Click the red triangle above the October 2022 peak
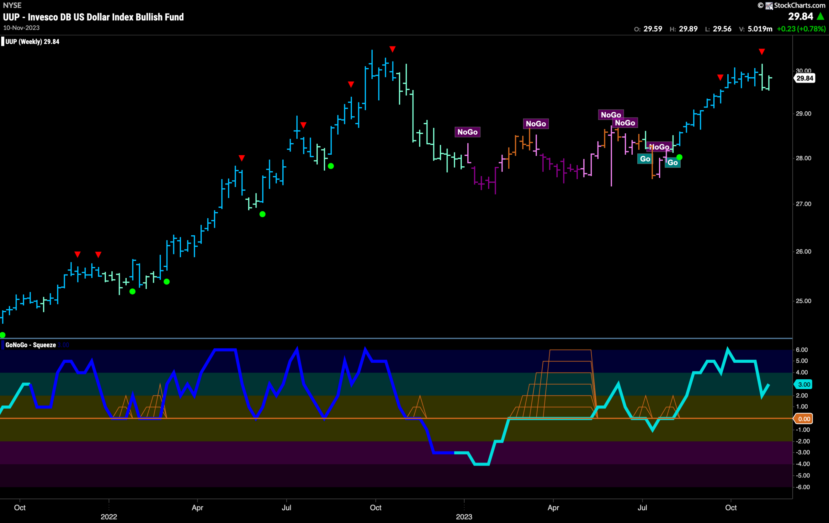Image resolution: width=829 pixels, height=523 pixels. click(392, 49)
